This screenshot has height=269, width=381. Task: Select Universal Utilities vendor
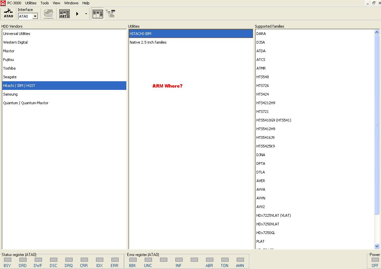[x=64, y=34]
